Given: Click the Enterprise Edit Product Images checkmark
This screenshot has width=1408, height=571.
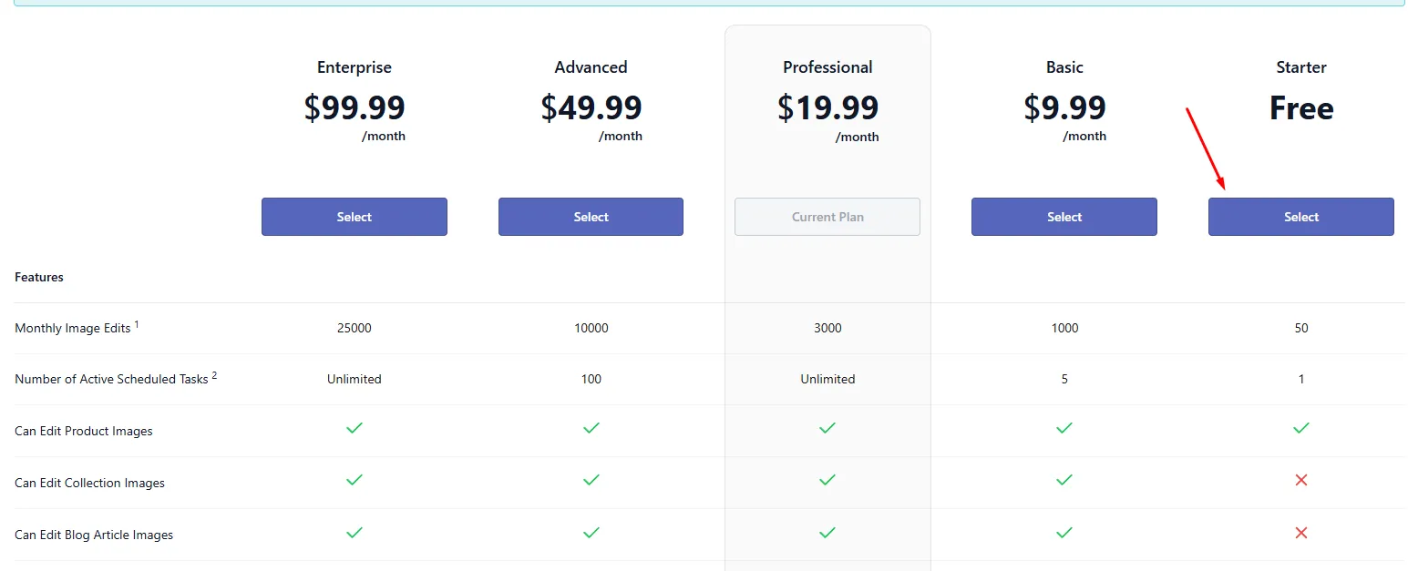Looking at the screenshot, I should [355, 428].
